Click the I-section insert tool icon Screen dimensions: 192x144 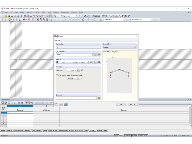[x=20, y=19]
